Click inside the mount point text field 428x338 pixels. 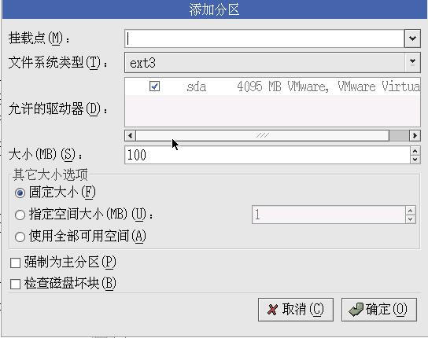tap(264, 39)
